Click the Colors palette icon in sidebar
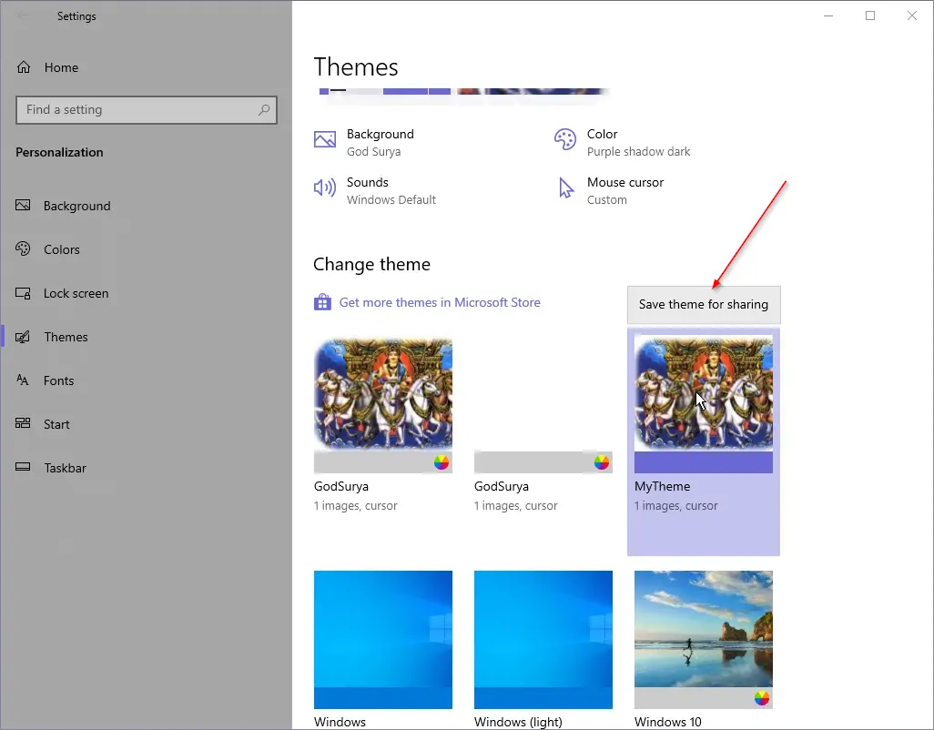This screenshot has width=934, height=730. [x=23, y=248]
